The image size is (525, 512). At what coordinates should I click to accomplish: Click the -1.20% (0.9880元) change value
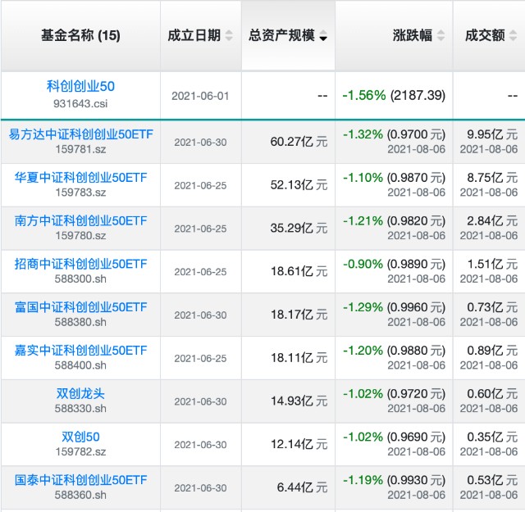(x=394, y=351)
